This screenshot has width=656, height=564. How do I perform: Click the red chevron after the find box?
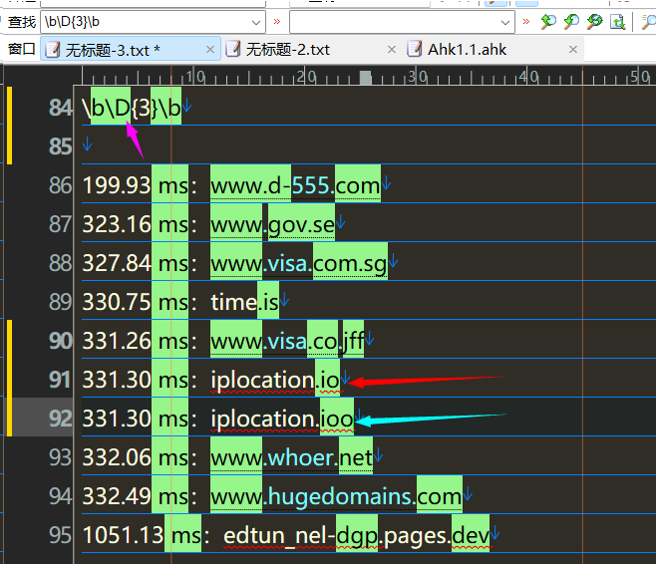pos(277,21)
